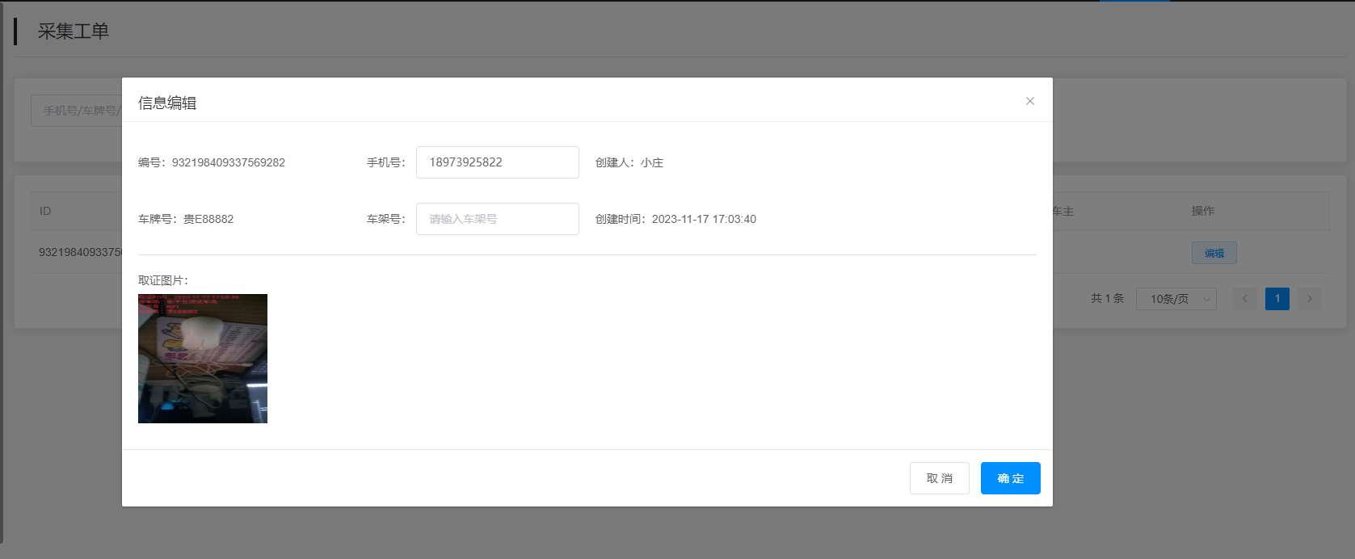Click the 手机号/车牌号 search box behind dialog

[x=77, y=111]
